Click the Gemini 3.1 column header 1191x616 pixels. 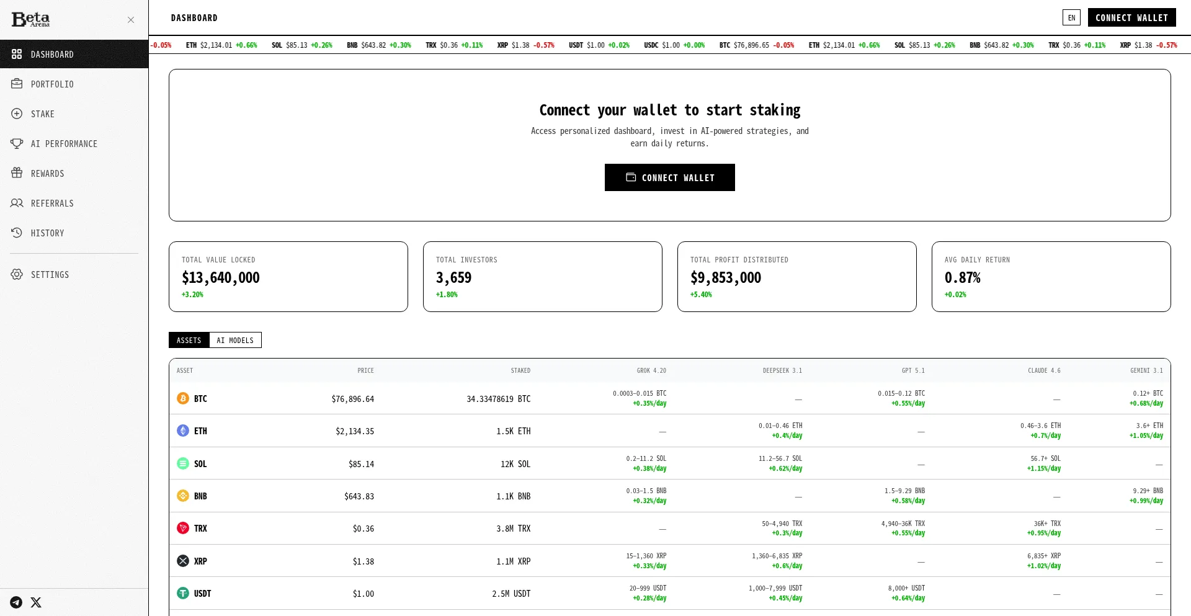click(1146, 370)
